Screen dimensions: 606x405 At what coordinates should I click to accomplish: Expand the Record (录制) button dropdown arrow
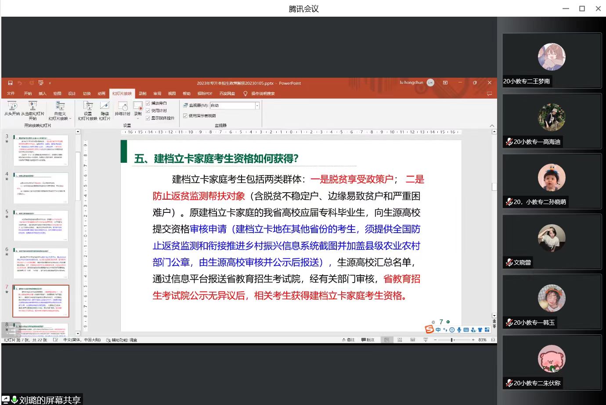(138, 118)
